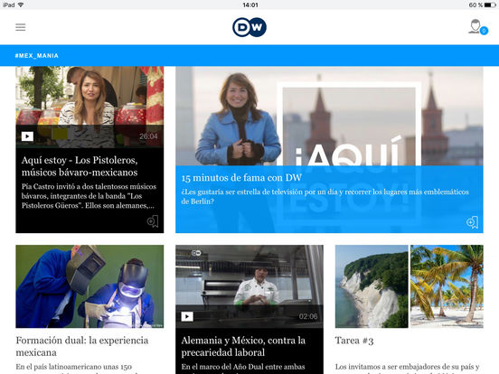
Task: Open 'Alemania y México, contra la precariedad laboral'
Action: click(243, 346)
